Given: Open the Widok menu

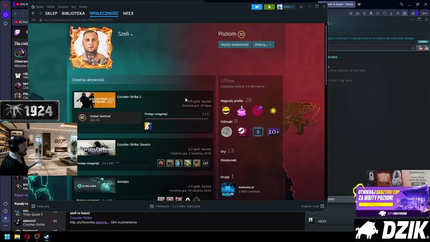Looking at the screenshot, I should point(51,7).
